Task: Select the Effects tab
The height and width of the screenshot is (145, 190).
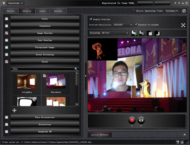Action: coord(27,11)
